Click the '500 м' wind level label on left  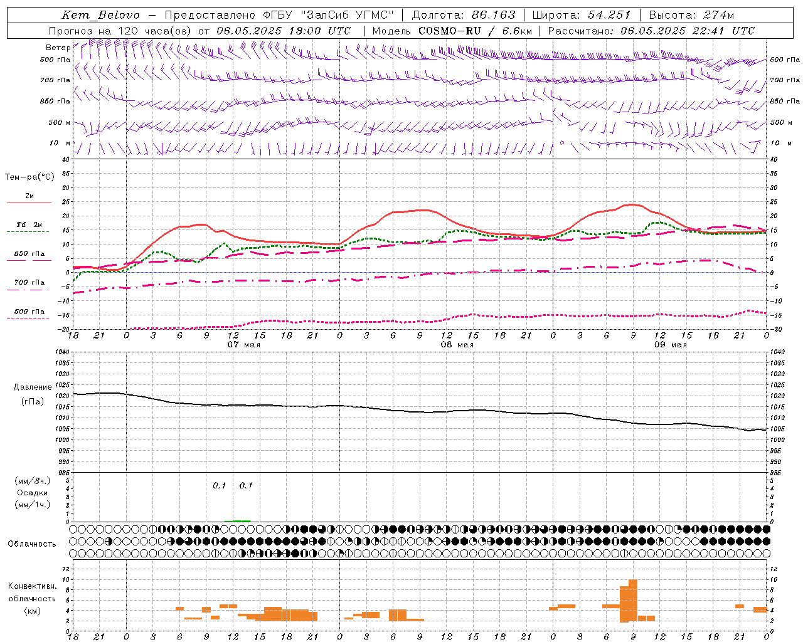(x=60, y=122)
